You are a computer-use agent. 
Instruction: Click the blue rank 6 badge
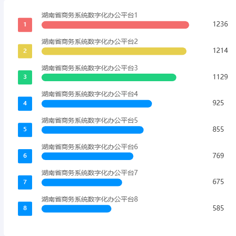point(25,156)
